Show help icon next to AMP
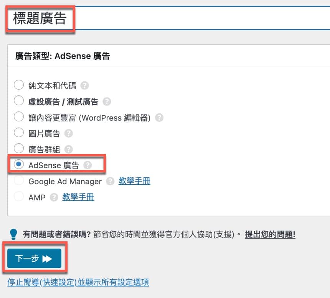Screen dimensions: 330x298 [x=54, y=197]
